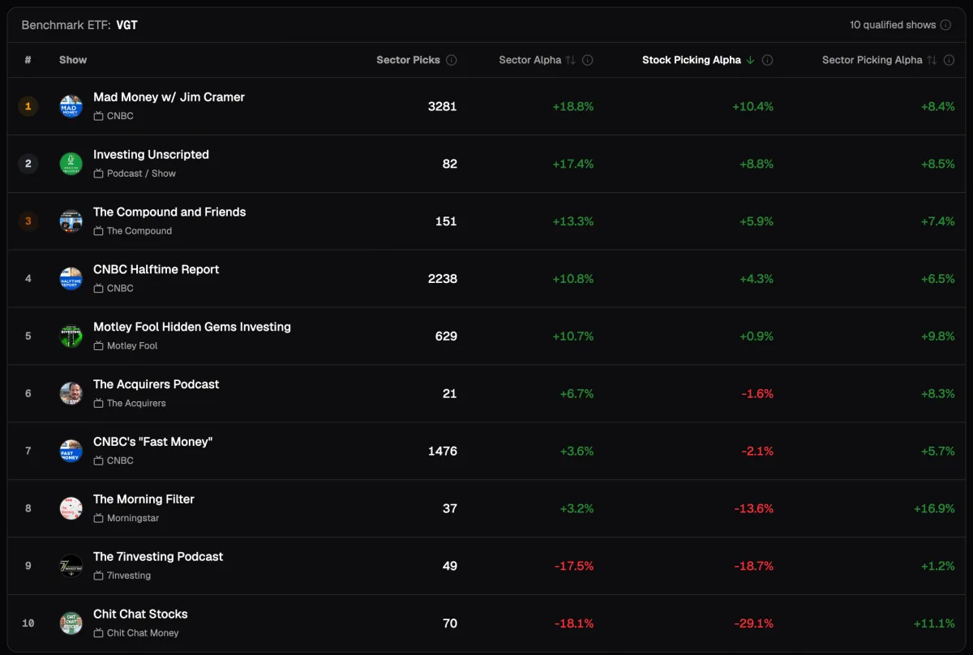Open Investing Unscripted show

pos(151,155)
